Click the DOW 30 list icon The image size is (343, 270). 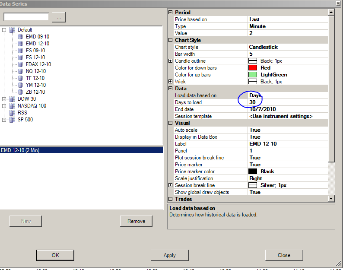point(12,99)
